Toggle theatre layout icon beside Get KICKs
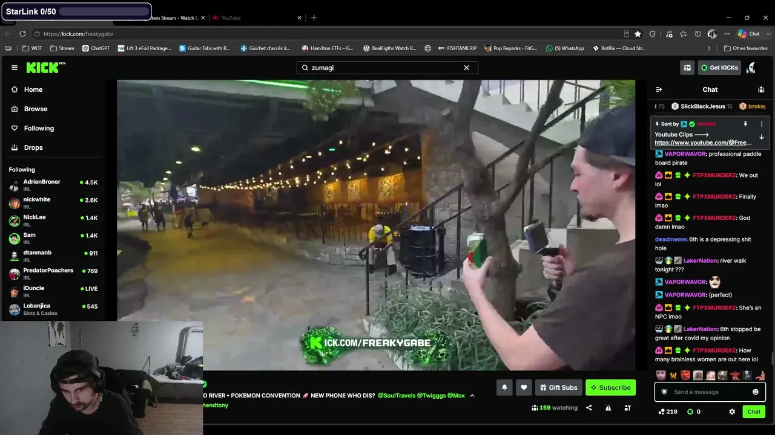This screenshot has width=775, height=435. (687, 68)
